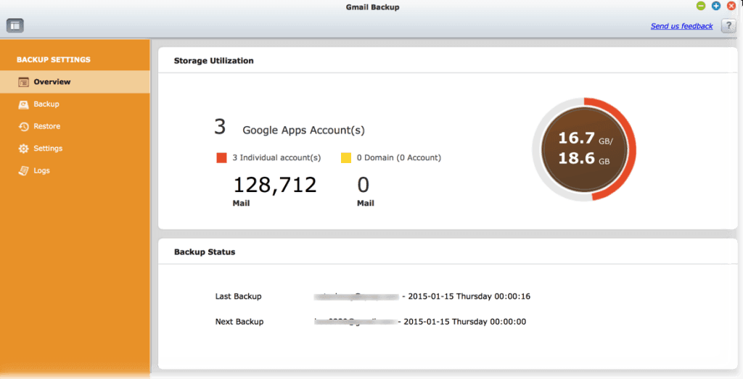Toggle the sidebar panel icon
The height and width of the screenshot is (379, 743).
(15, 25)
